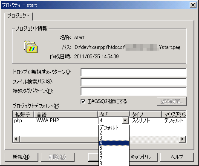The height and width of the screenshot is (166, 199).
Task: Switch to the プロジェクト tab
Action: tap(18, 16)
